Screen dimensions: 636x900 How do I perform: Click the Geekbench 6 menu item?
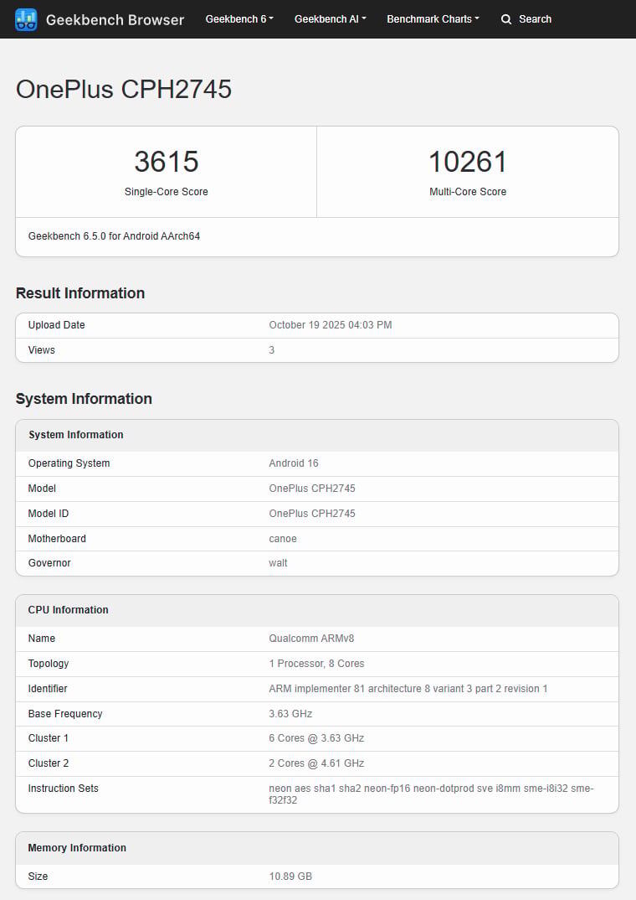tap(238, 18)
